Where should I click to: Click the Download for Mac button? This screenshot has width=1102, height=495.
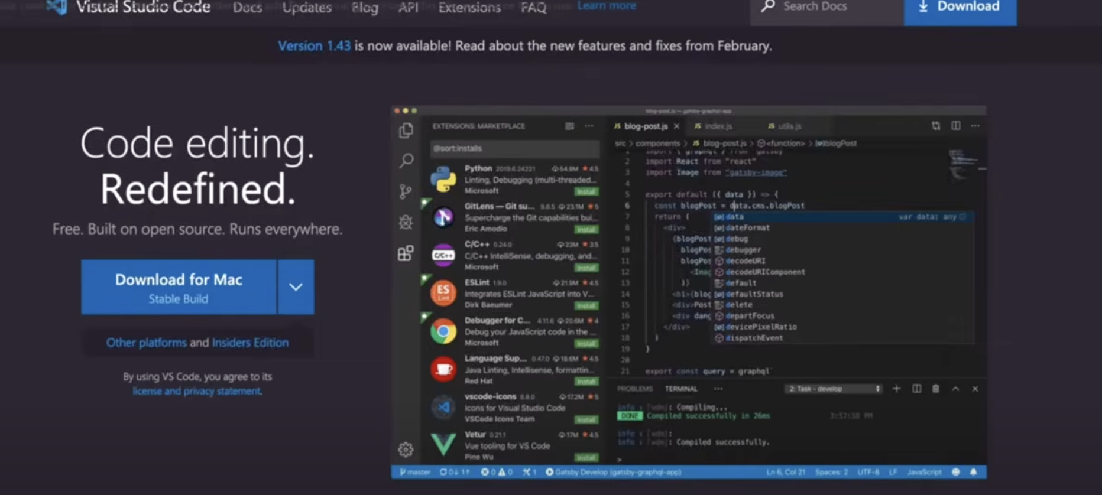click(179, 287)
